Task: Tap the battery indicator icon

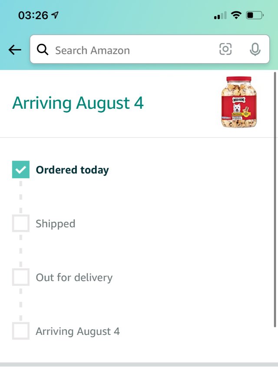Action: pyautogui.click(x=255, y=16)
